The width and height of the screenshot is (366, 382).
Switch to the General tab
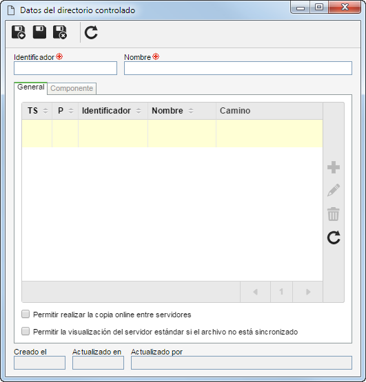pyautogui.click(x=31, y=87)
